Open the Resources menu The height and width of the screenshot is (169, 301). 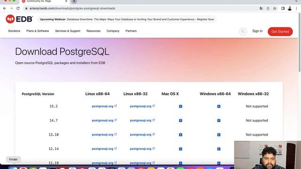tap(93, 31)
